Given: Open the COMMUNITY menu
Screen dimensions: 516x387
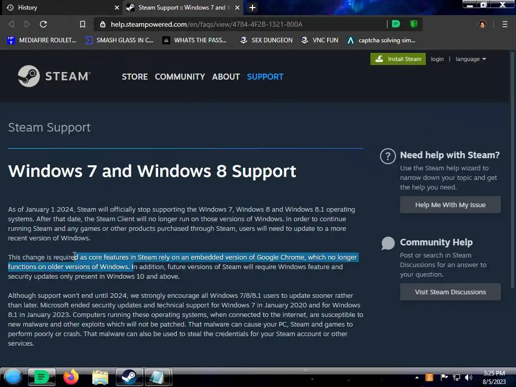Looking at the screenshot, I should pyautogui.click(x=180, y=77).
